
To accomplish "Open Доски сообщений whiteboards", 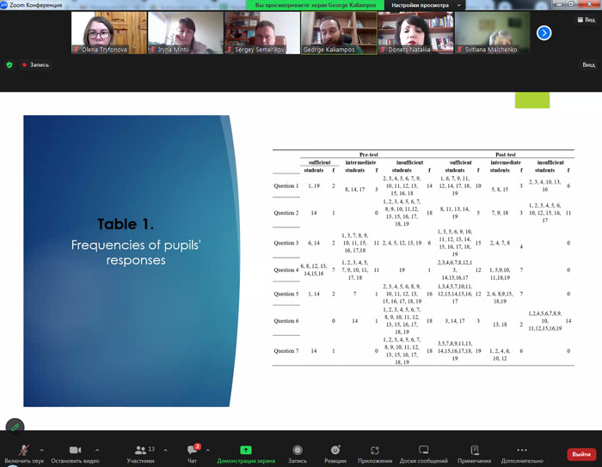I will coord(423,450).
